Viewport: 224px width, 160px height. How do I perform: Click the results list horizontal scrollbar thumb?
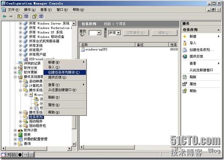(109, 147)
